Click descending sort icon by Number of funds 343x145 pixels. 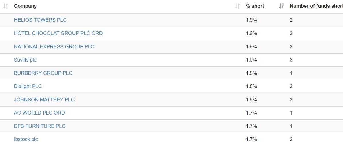click(281, 6)
